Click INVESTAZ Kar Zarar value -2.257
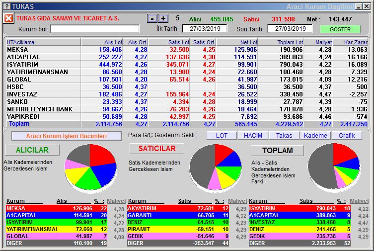 (x=358, y=94)
